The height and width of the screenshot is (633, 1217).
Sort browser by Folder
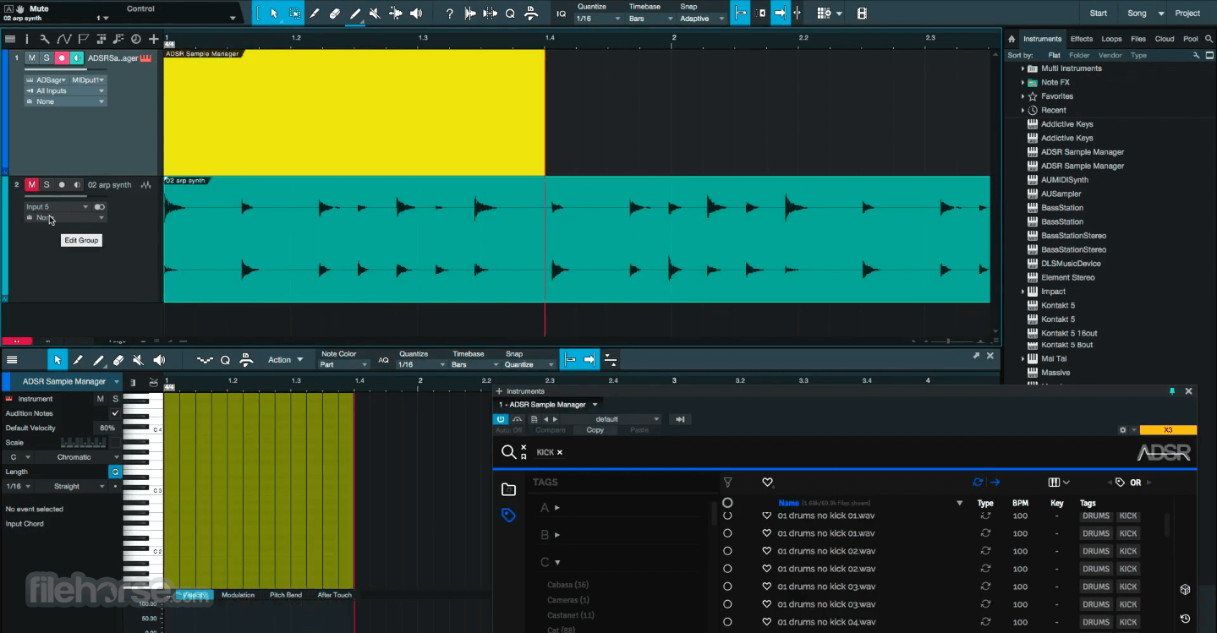(1079, 56)
